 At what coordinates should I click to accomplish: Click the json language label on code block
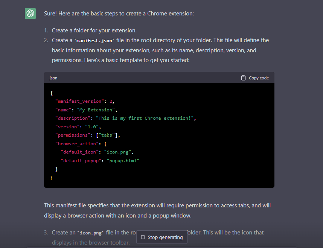(53, 78)
